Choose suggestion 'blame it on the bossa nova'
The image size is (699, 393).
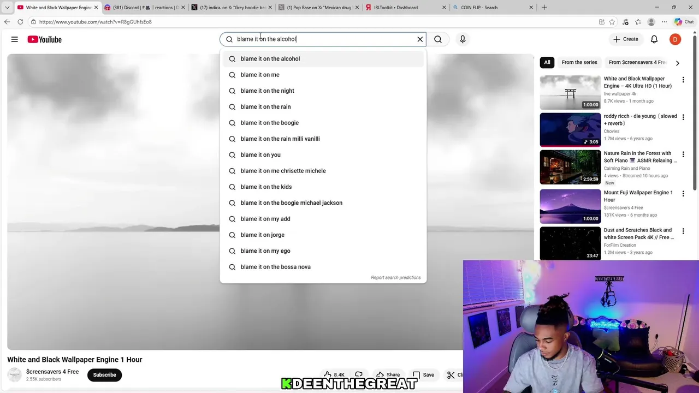click(x=323, y=267)
